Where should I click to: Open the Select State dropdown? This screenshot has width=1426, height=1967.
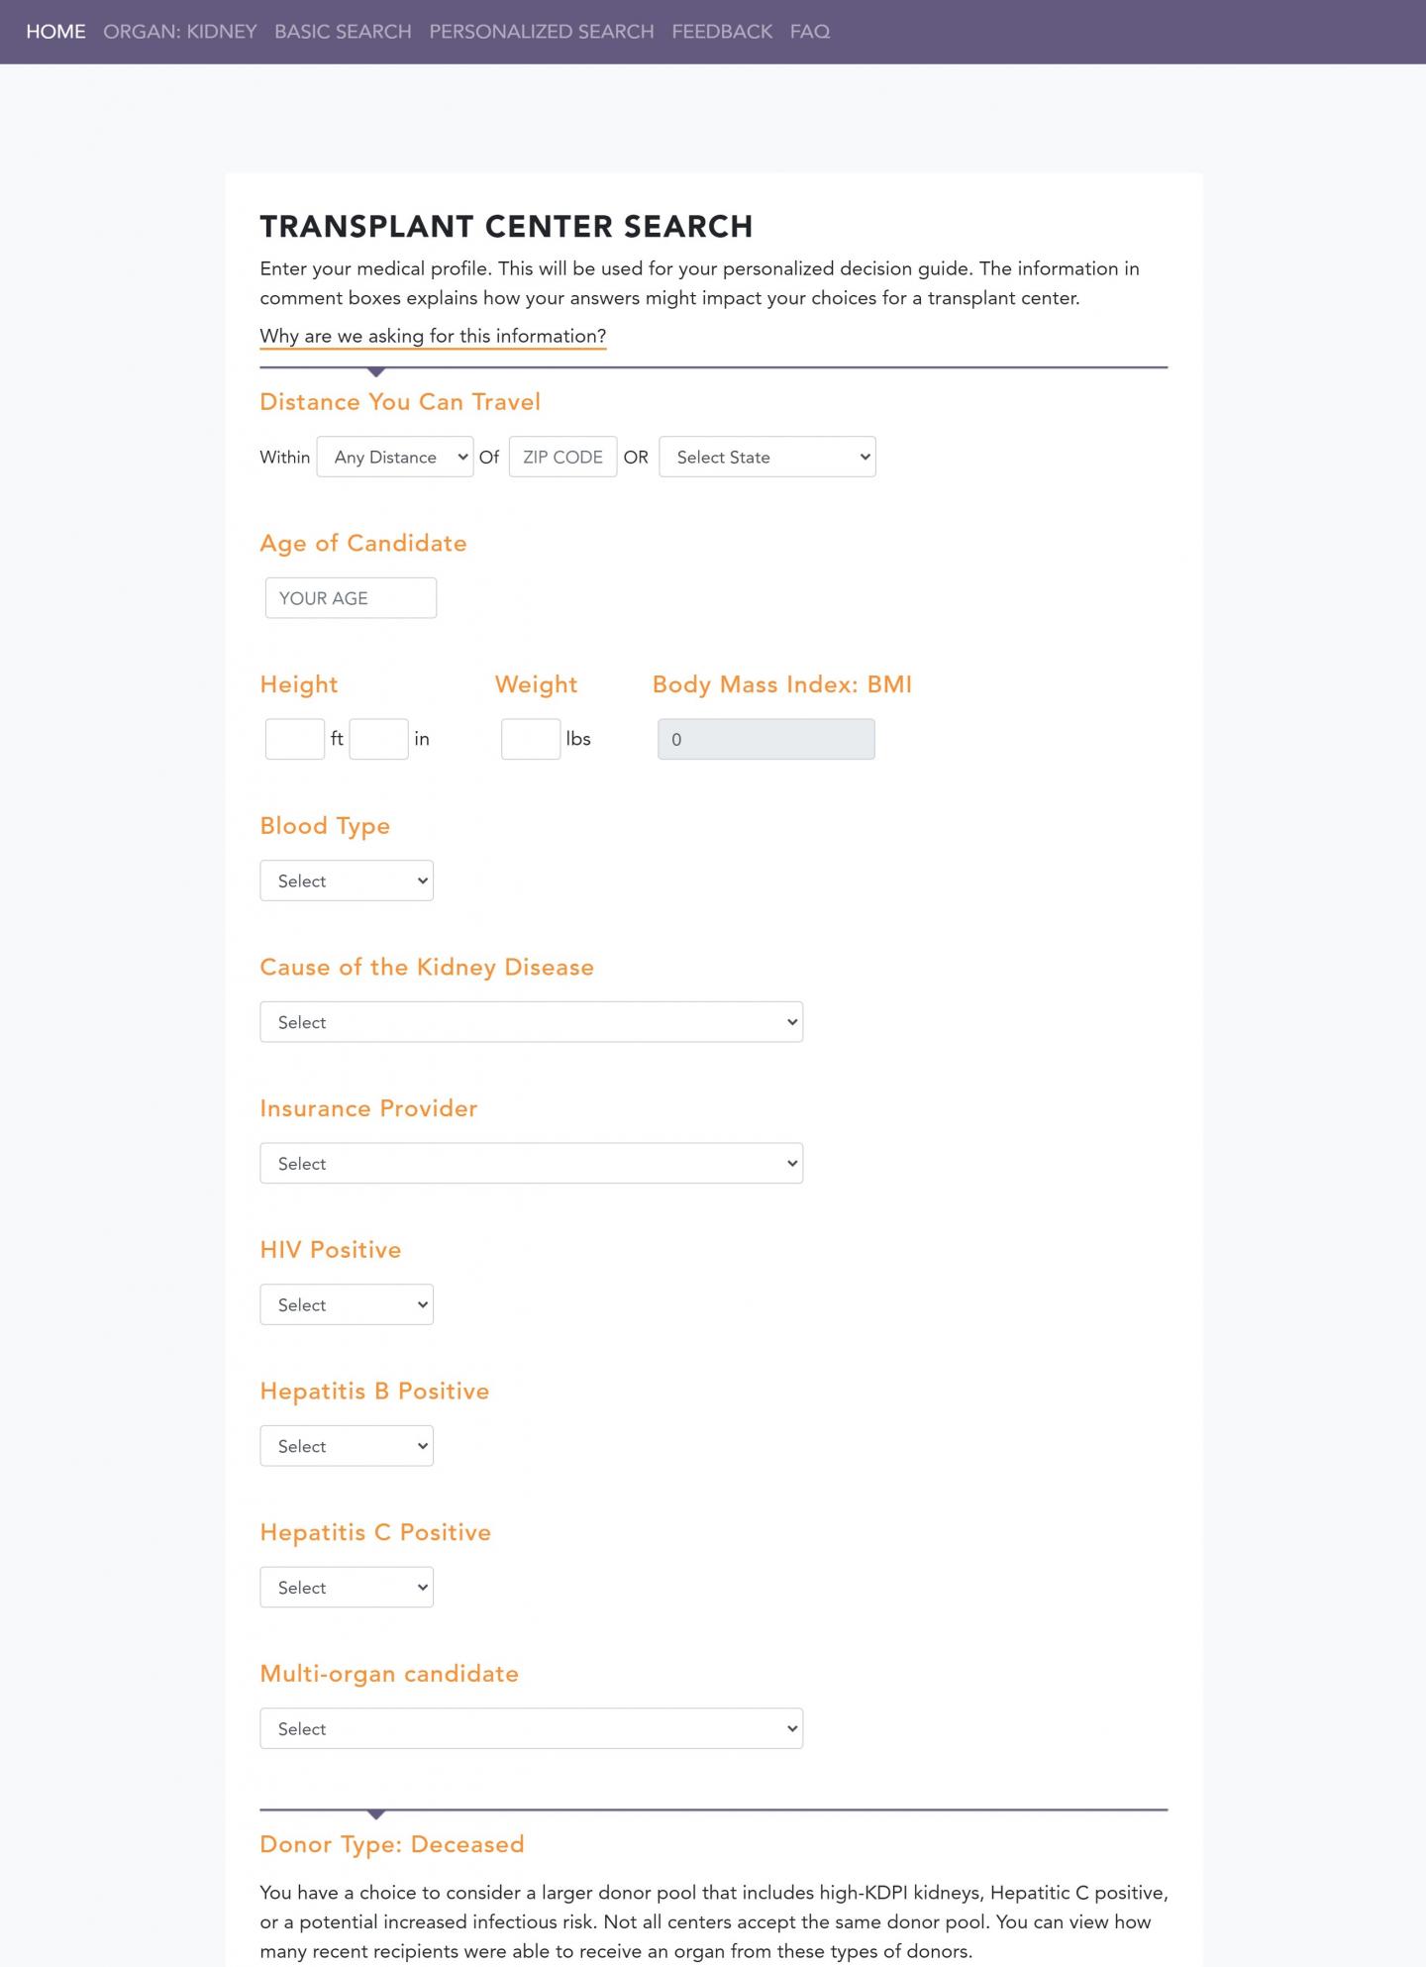[767, 457]
